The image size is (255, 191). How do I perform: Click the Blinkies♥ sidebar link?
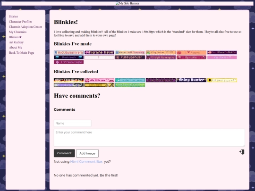tap(15, 37)
